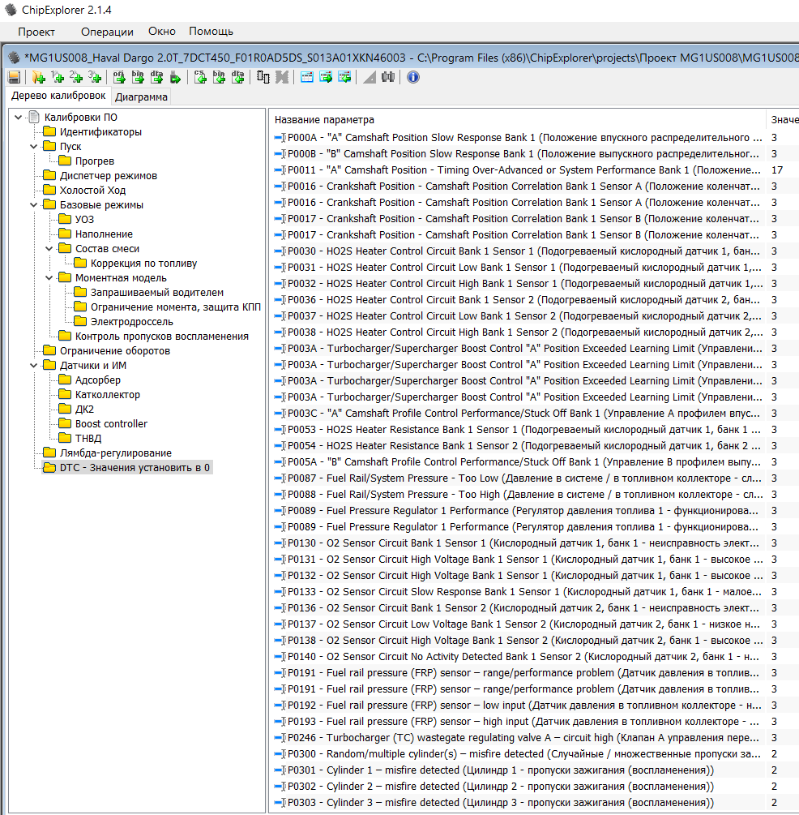This screenshot has width=799, height=815.
Task: Open the Помощь menu
Action: [x=211, y=32]
